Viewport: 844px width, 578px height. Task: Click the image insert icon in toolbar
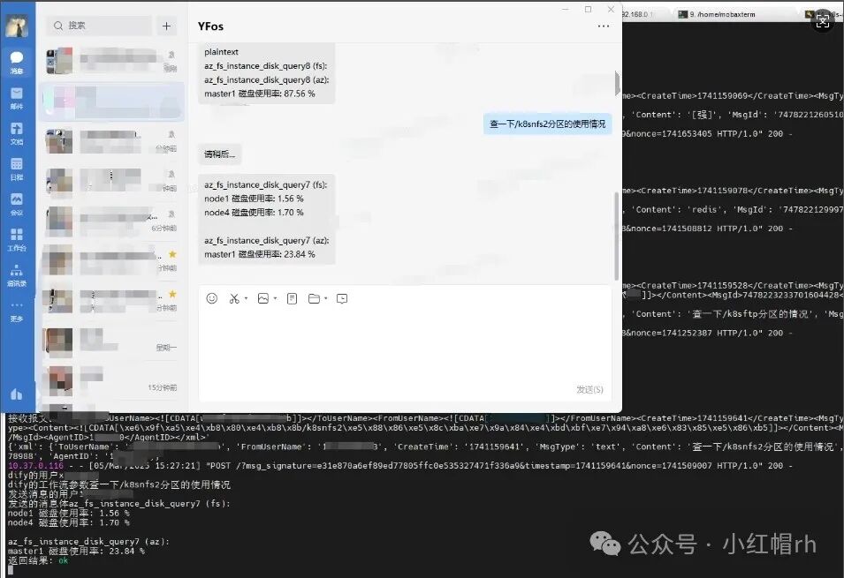(263, 298)
